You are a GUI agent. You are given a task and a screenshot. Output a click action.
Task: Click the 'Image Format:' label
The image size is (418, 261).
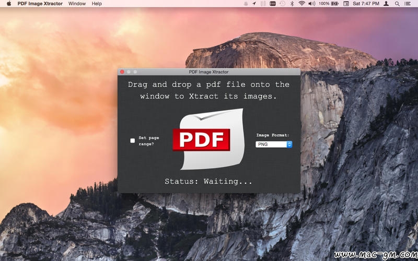pyautogui.click(x=273, y=135)
